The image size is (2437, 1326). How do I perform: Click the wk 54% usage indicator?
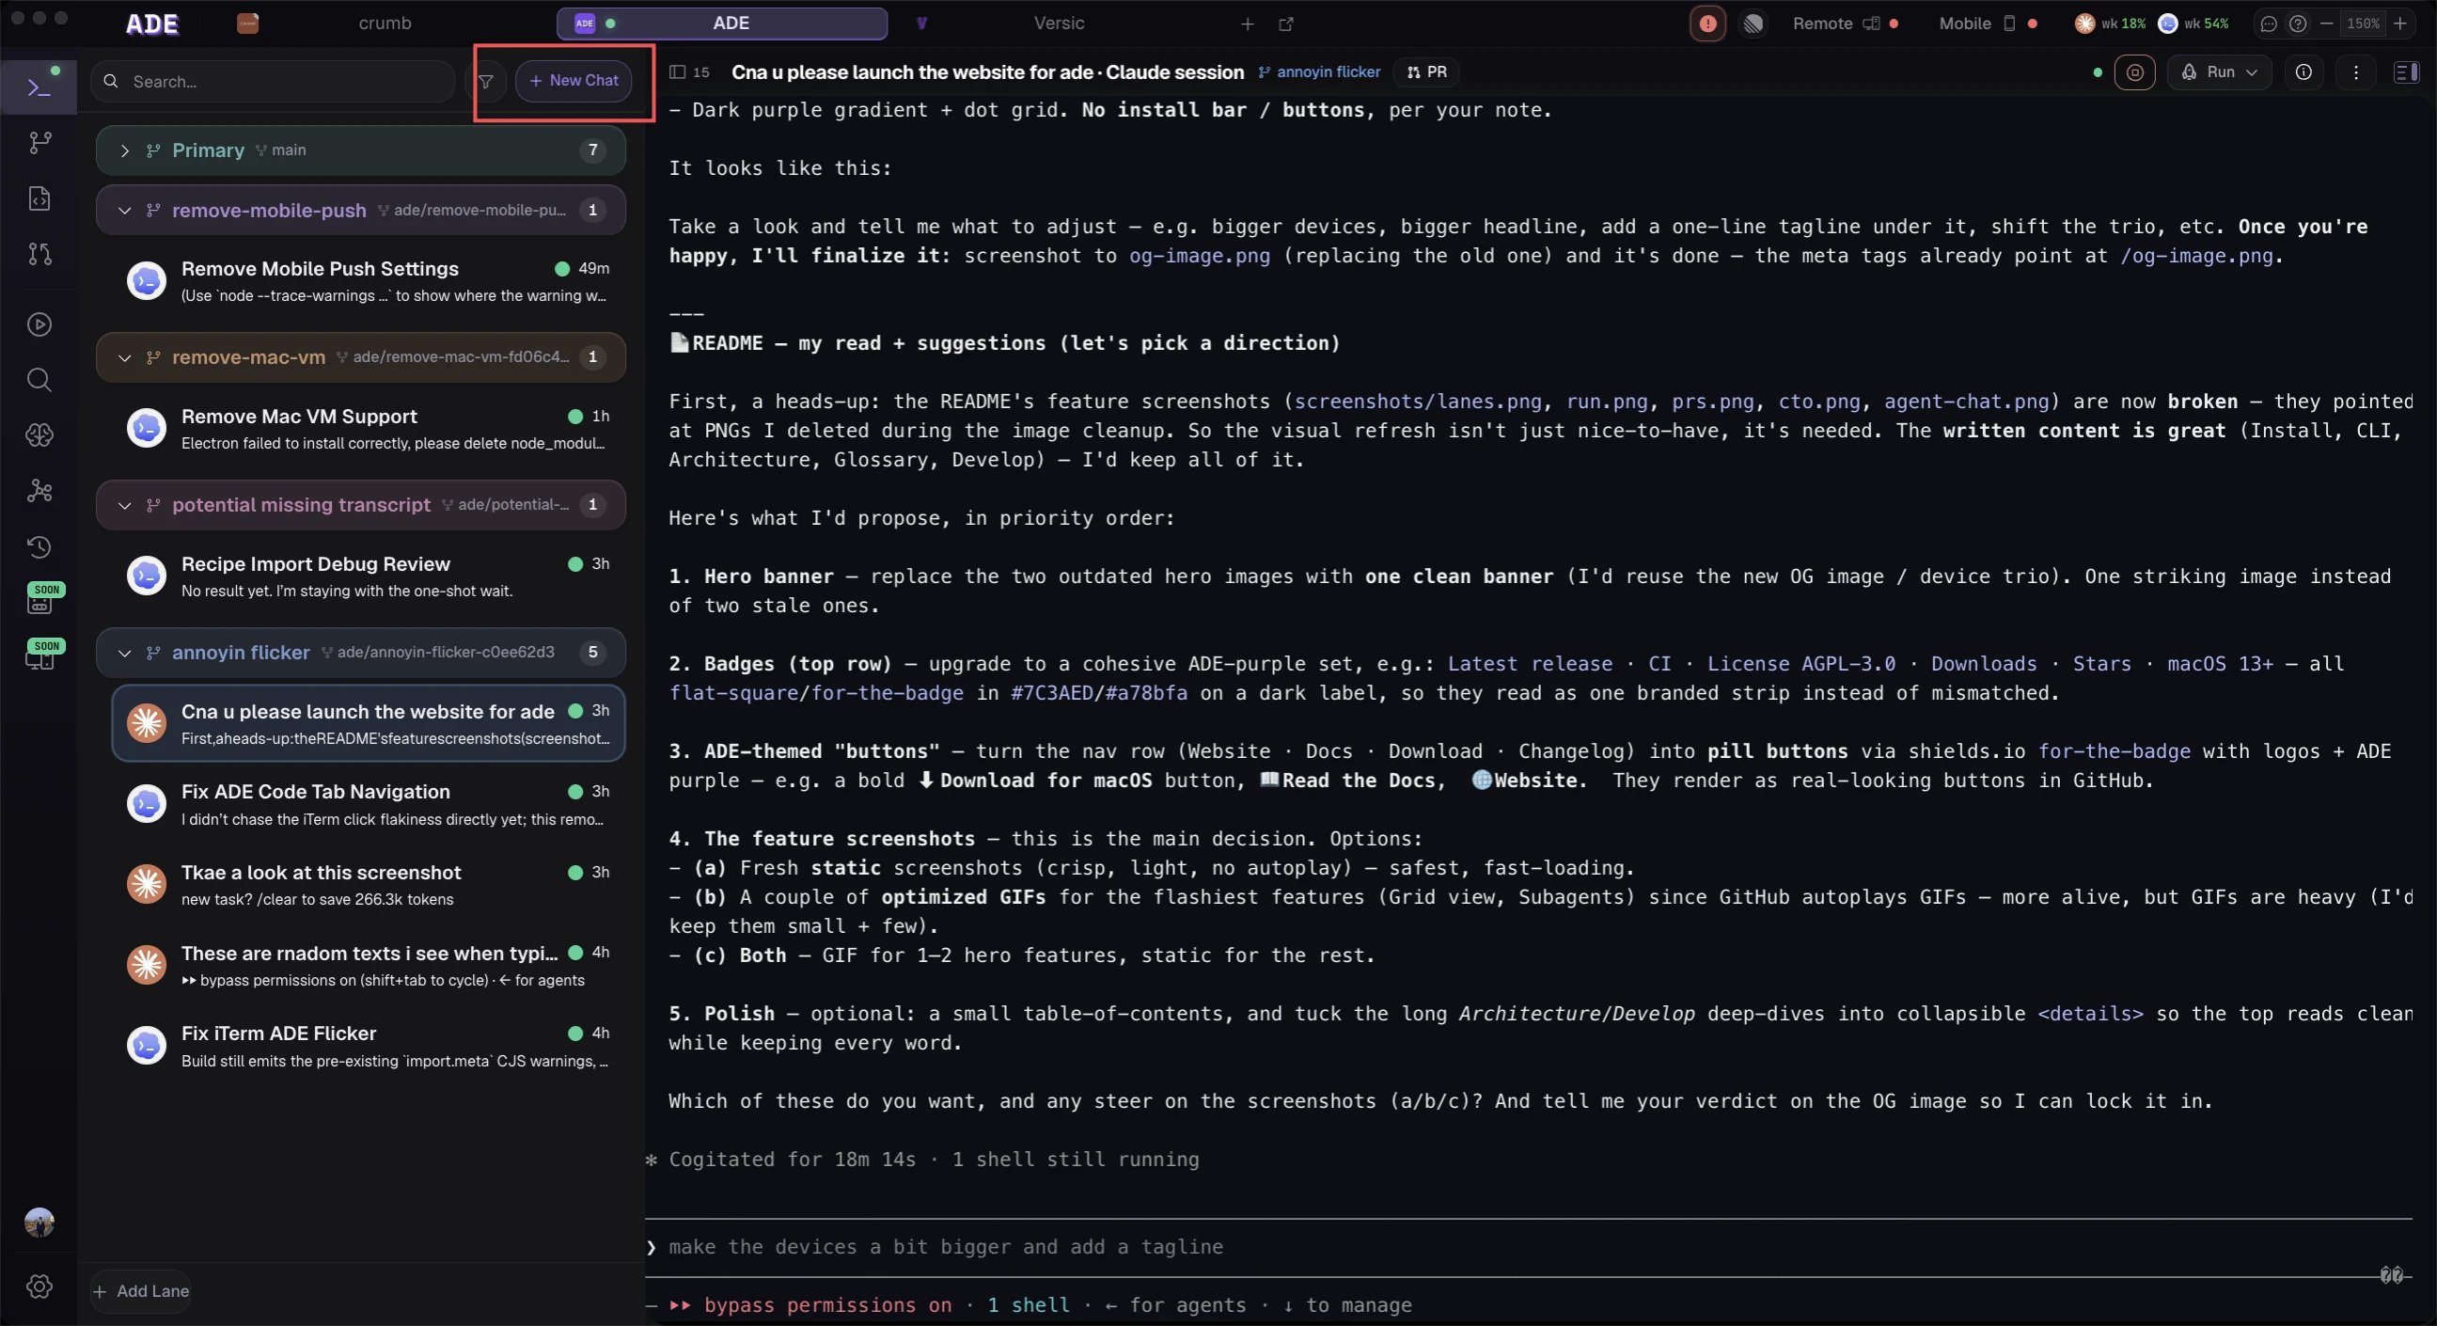tap(2193, 24)
